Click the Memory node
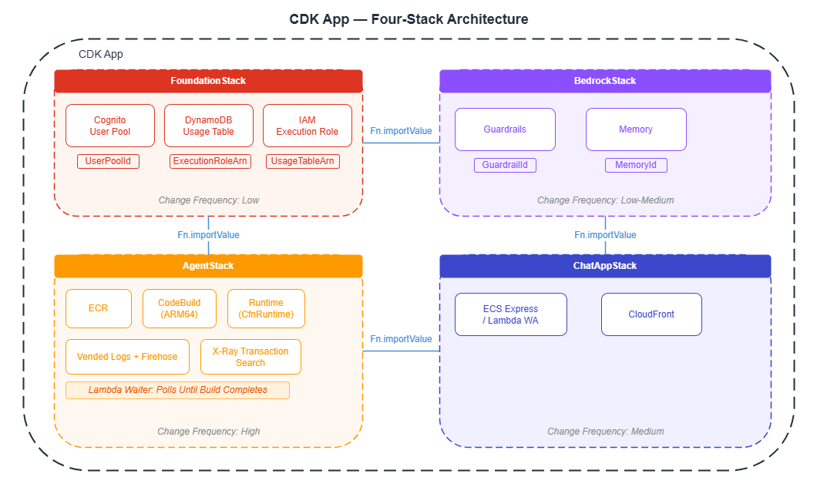 click(x=636, y=129)
